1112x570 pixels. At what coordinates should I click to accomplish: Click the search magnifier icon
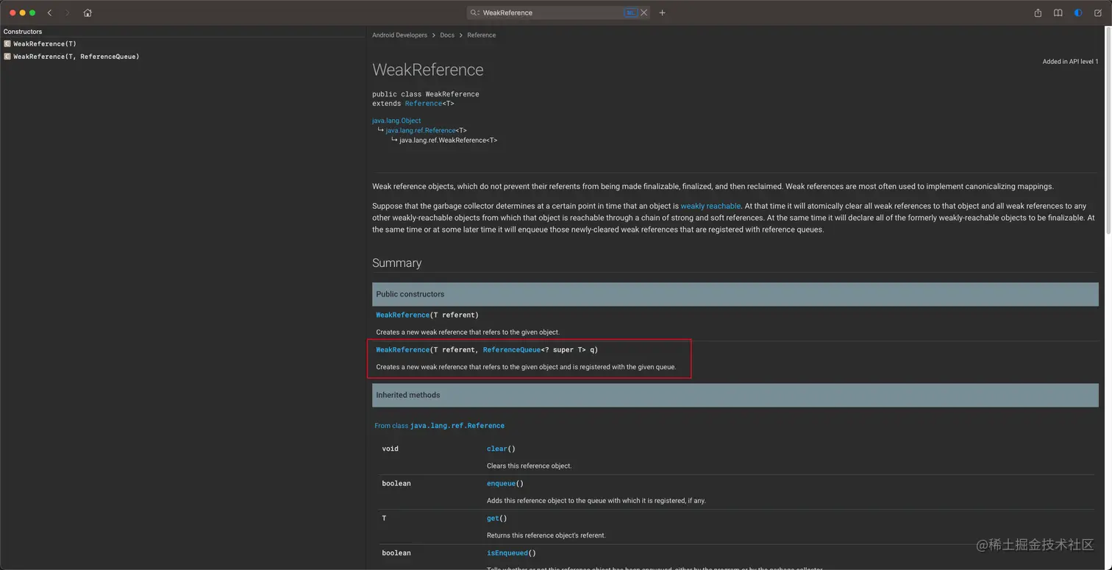[x=474, y=13]
